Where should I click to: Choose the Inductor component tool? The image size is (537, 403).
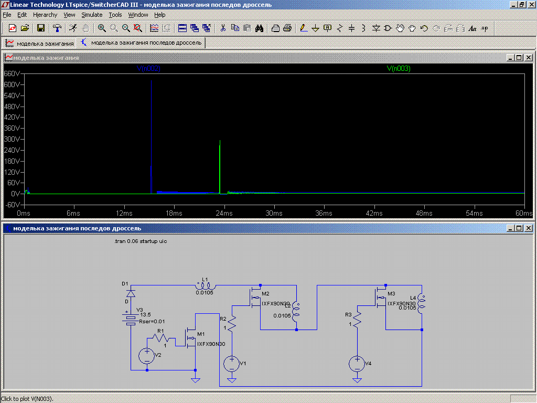pos(363,28)
